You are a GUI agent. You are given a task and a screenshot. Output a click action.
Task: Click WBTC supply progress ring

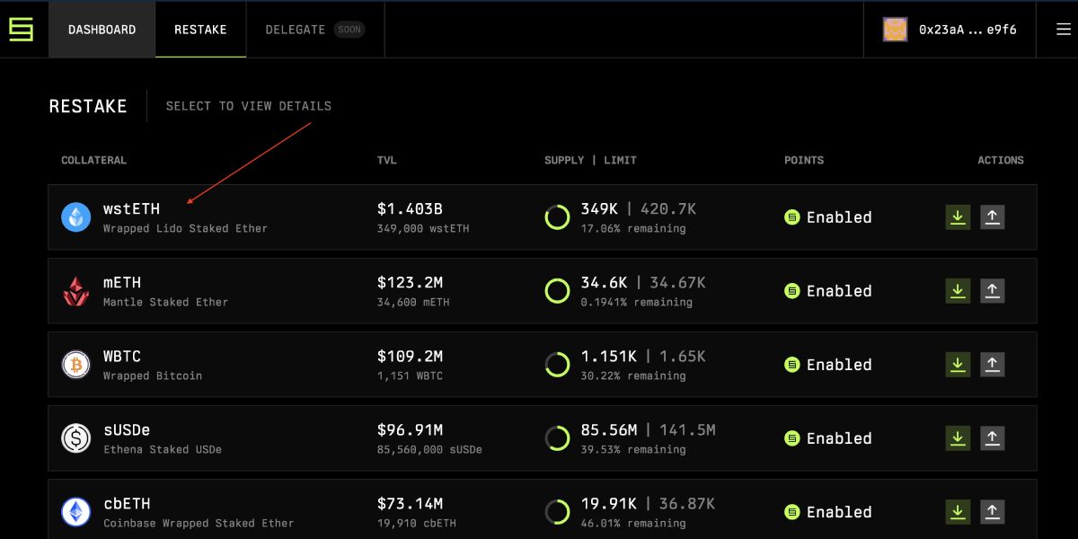point(557,364)
